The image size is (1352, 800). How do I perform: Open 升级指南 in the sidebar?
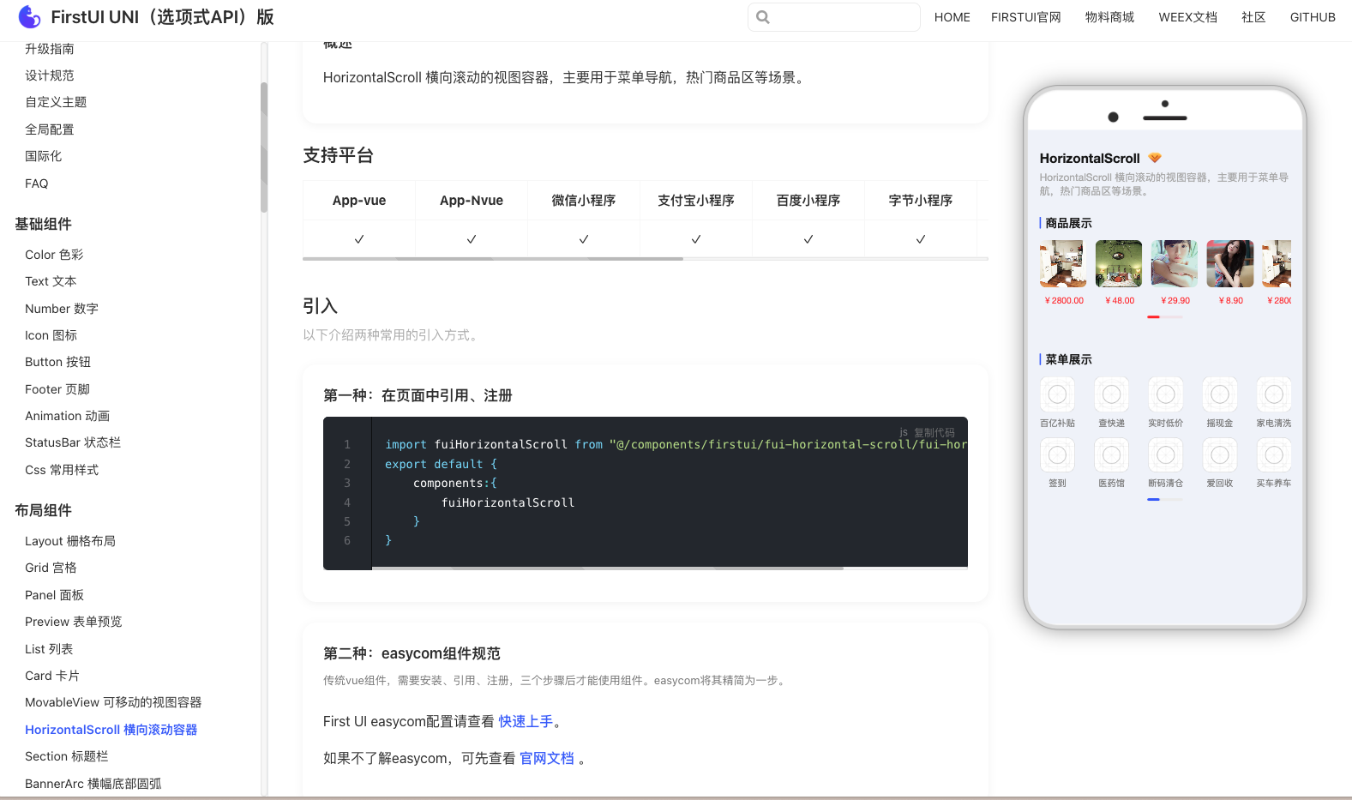tap(50, 49)
